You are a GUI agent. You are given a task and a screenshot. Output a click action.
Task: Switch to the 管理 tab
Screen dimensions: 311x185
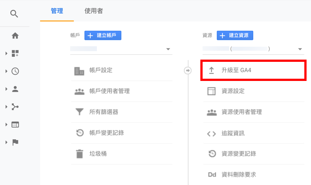[57, 11]
